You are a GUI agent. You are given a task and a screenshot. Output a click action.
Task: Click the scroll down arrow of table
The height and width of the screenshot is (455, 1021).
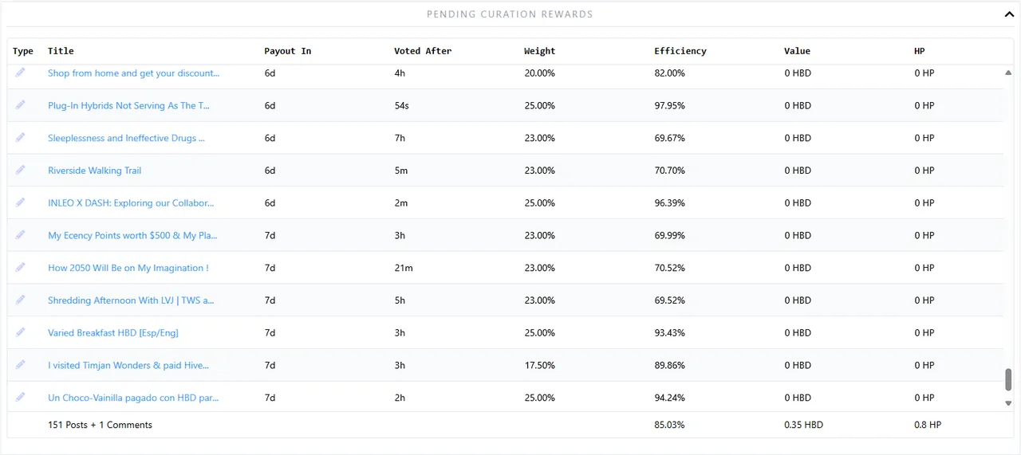(1008, 403)
